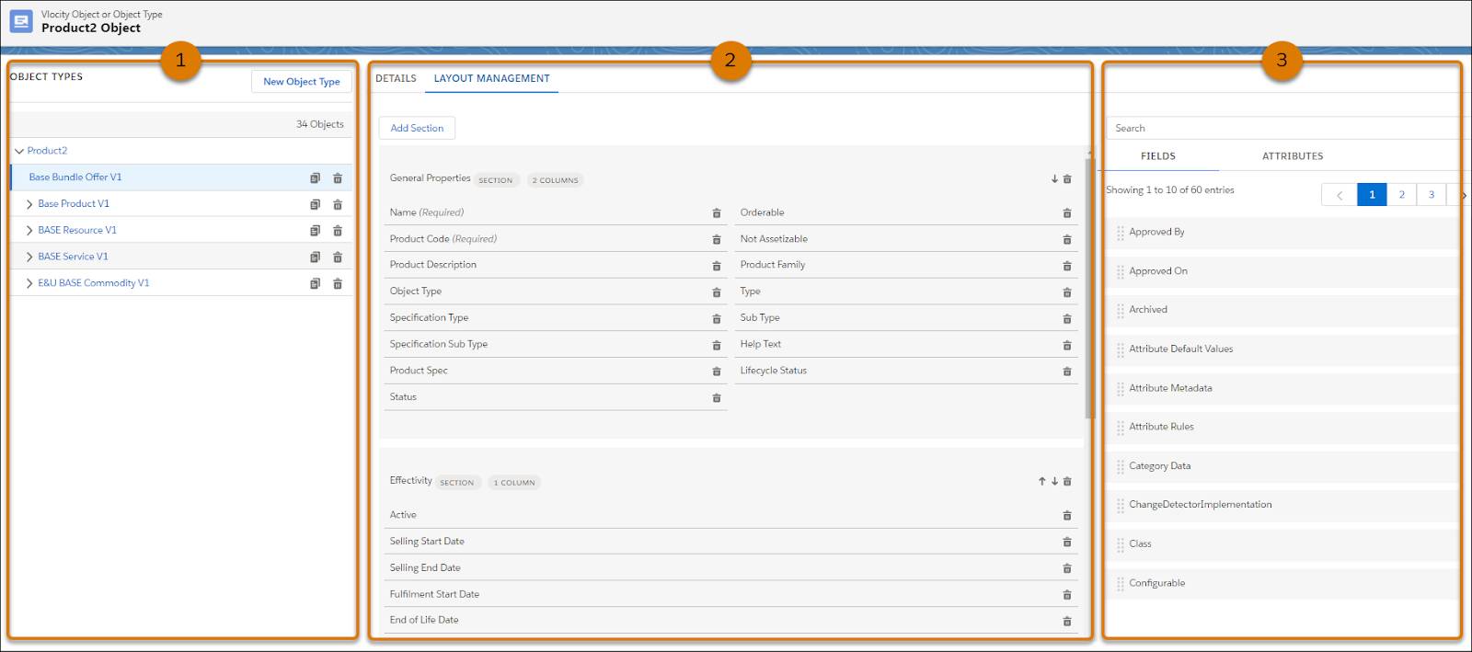The height and width of the screenshot is (652, 1472).
Task: Clone the BASE Service V1 object type
Action: point(315,257)
